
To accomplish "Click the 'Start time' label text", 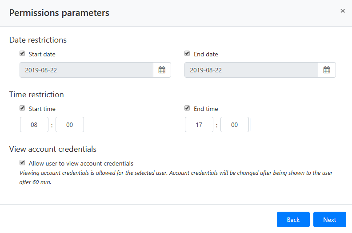I will click(x=42, y=109).
